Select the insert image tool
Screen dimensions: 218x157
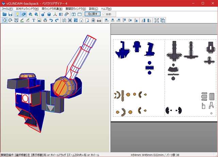click(x=40, y=20)
